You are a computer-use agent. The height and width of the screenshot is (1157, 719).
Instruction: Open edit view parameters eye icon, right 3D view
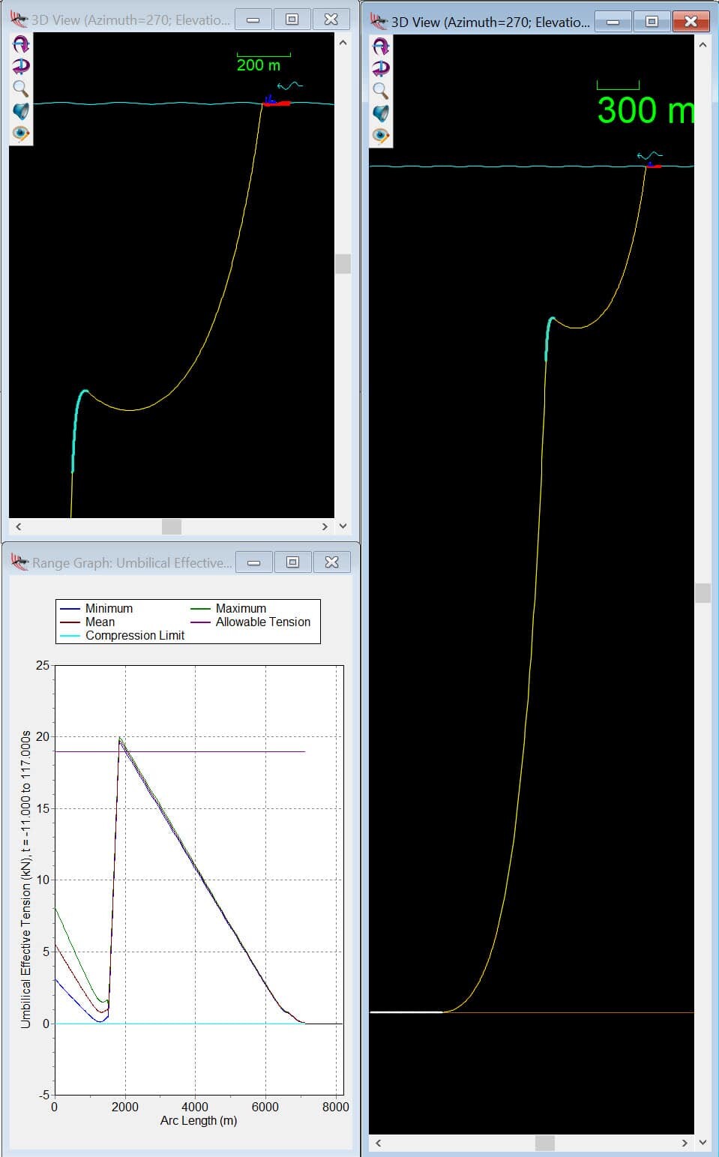382,133
